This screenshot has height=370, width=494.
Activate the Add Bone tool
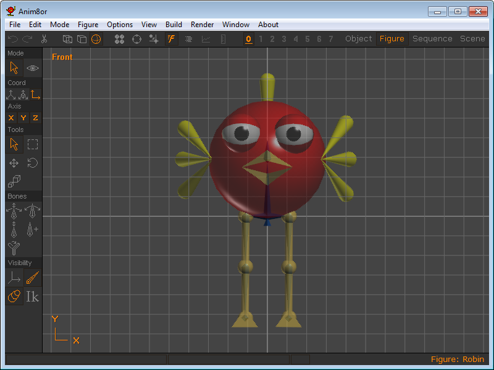pyautogui.click(x=33, y=229)
